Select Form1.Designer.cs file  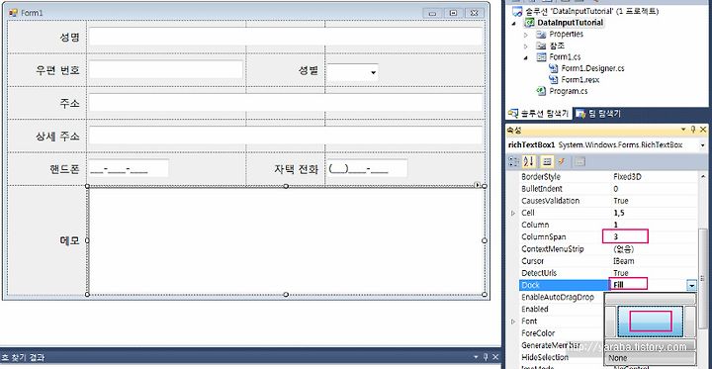(592, 68)
